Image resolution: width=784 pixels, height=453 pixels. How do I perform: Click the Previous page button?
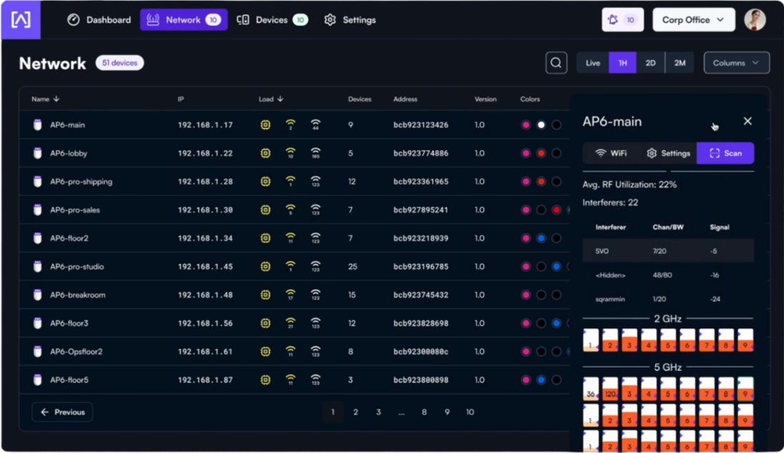pyautogui.click(x=62, y=412)
